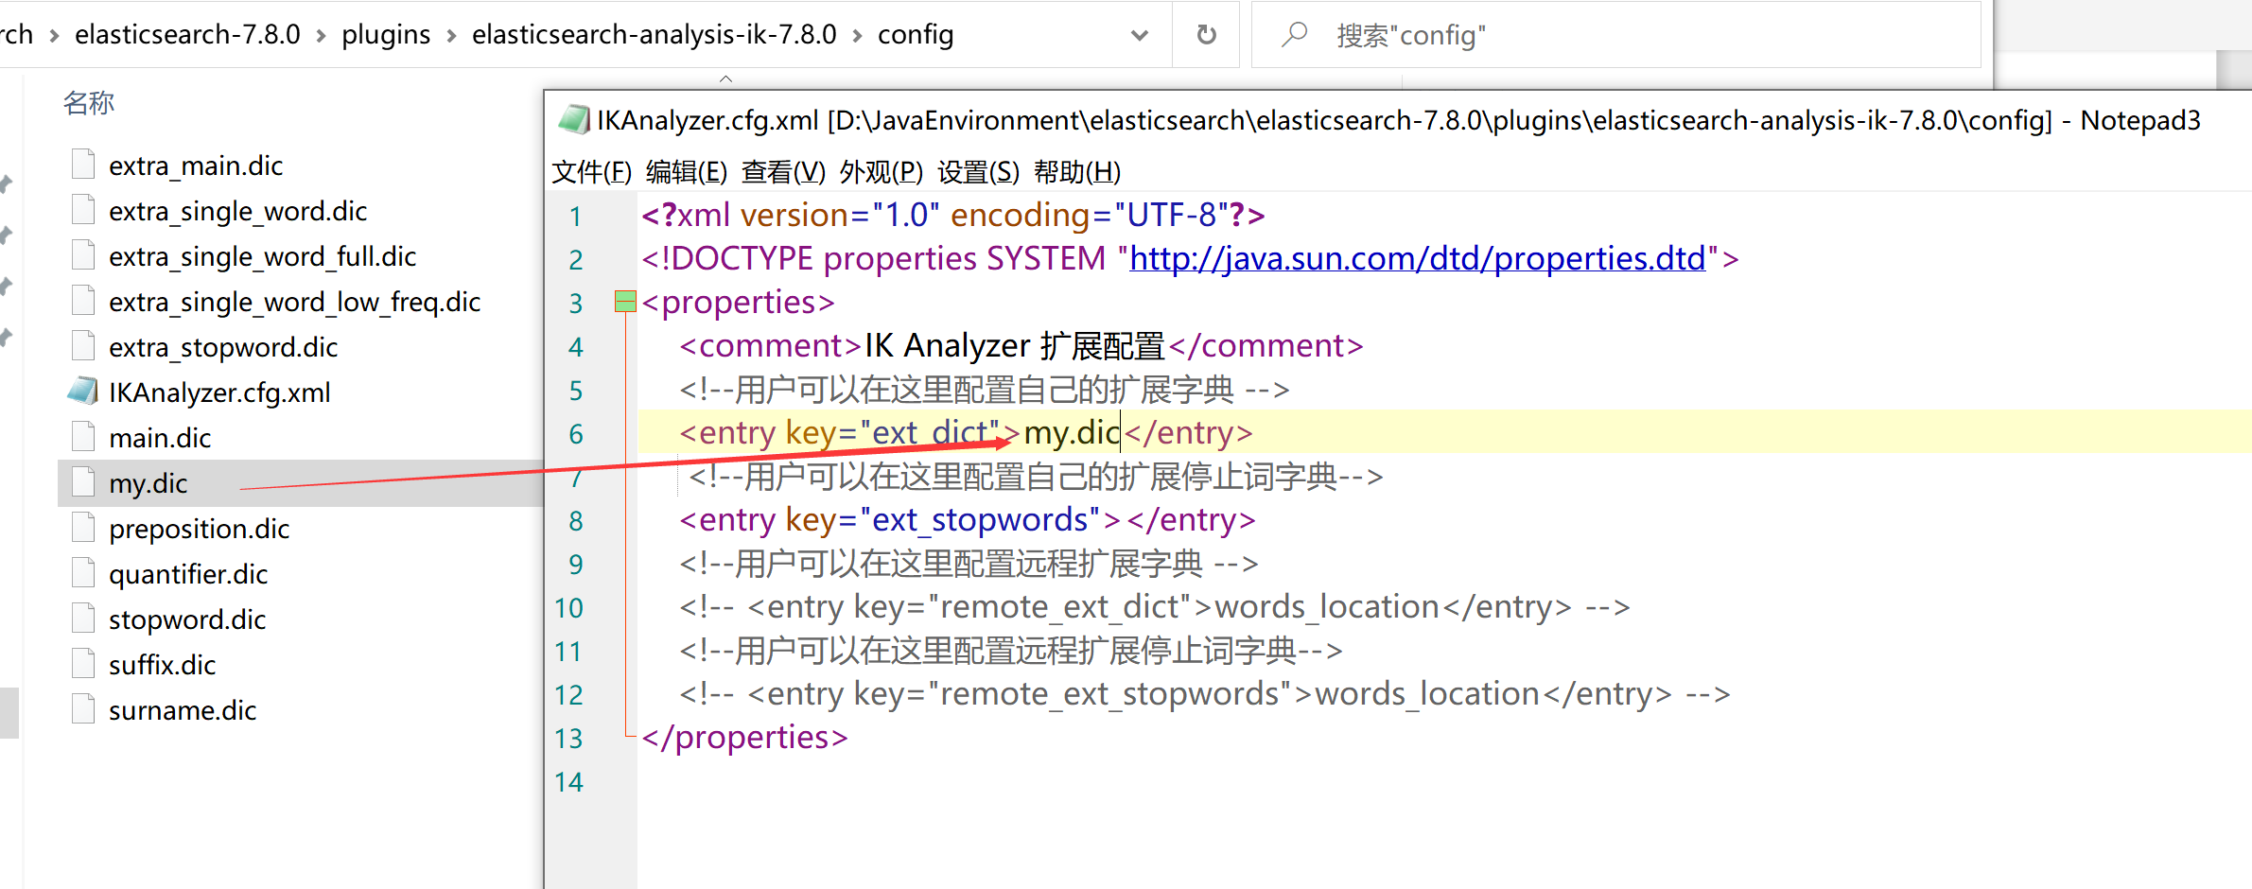Click the extra_single_word_full.dic file icon
This screenshot has height=889, width=2252.
coord(83,255)
